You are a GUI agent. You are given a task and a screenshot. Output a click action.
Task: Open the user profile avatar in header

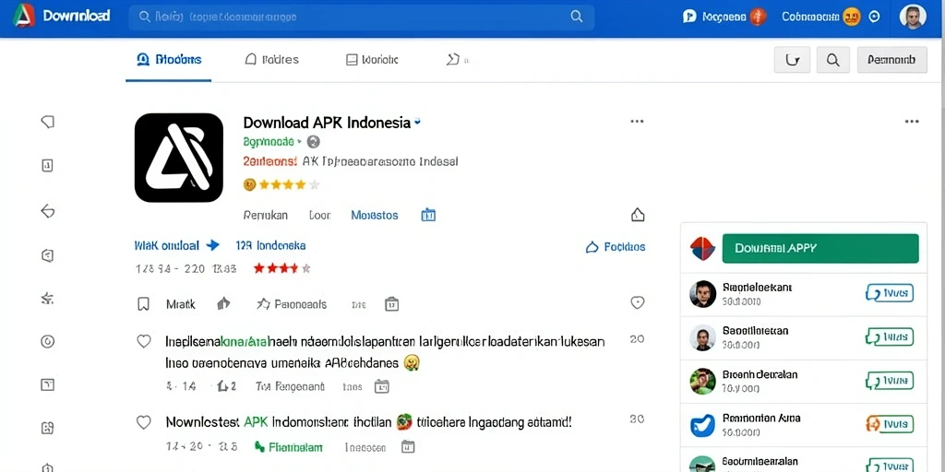[x=913, y=17]
